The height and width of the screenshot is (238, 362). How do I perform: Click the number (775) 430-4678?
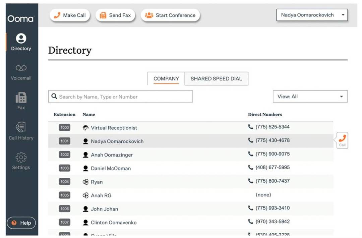tap(273, 140)
